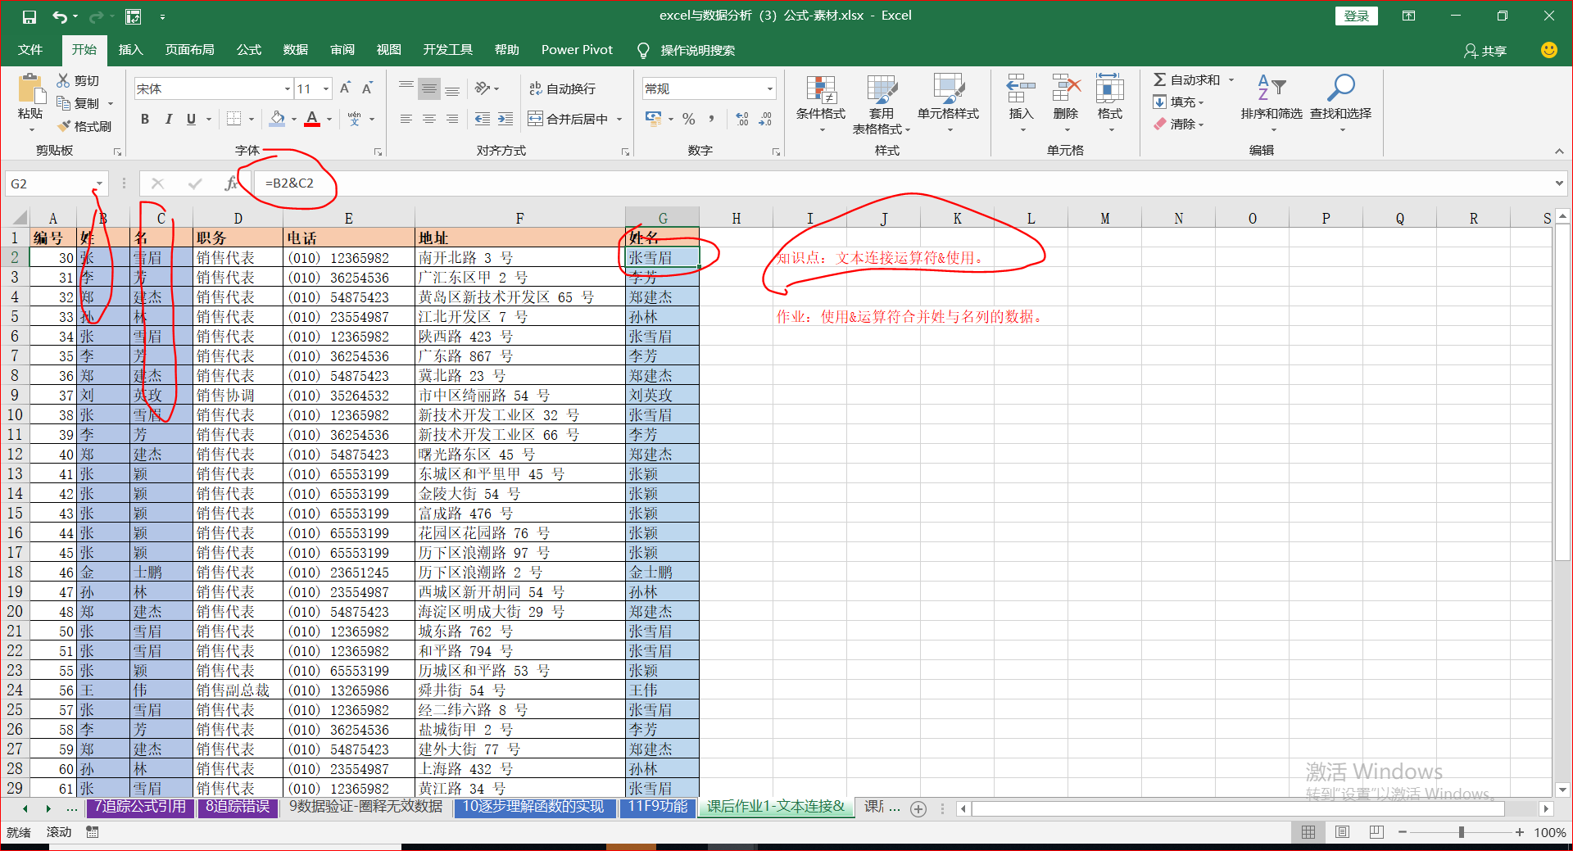Increase cell indent
The image size is (1573, 851).
tap(505, 120)
